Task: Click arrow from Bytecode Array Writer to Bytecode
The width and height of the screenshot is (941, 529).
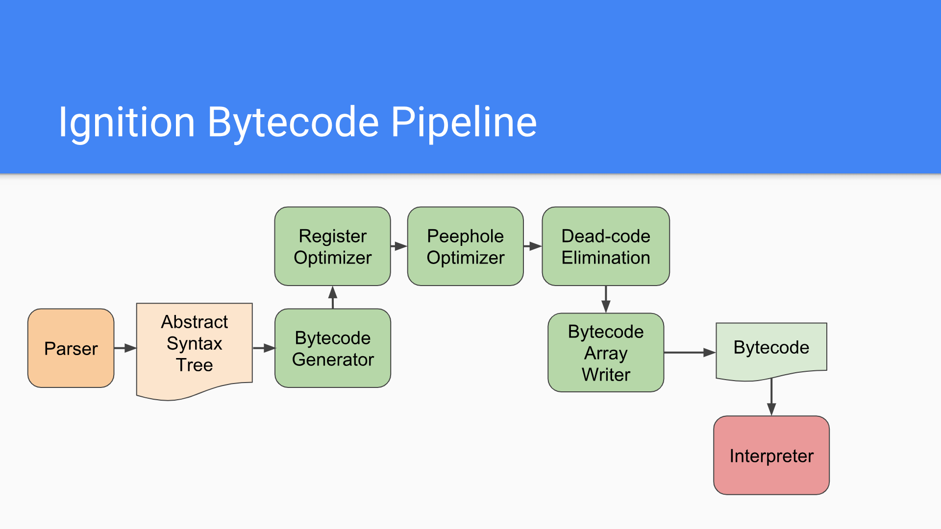Action: [690, 353]
